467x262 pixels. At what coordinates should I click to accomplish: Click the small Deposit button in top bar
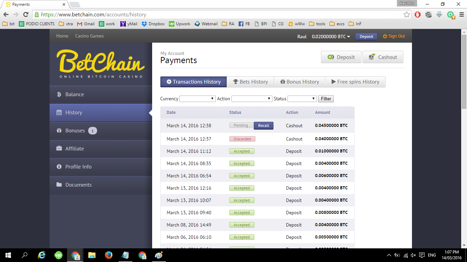[x=366, y=37]
